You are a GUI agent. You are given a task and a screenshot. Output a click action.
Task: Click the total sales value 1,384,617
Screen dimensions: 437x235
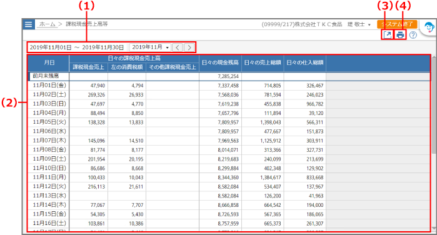coord(271,177)
